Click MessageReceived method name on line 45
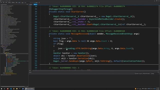This screenshot has width=160, height=90. tap(79, 34)
